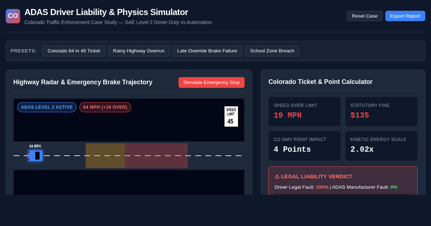Image resolution: width=431 pixels, height=226 pixels.
Task: Click the Reset Case button
Action: coord(365,16)
